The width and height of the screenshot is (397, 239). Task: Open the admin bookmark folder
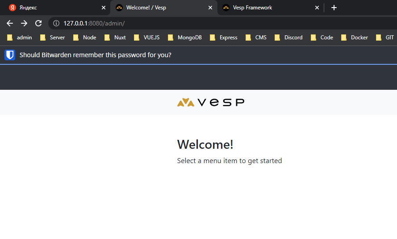click(20, 38)
